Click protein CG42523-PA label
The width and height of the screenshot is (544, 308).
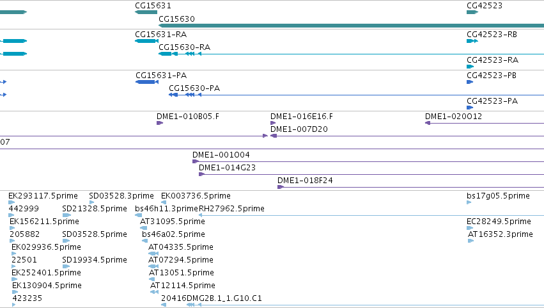click(492, 101)
